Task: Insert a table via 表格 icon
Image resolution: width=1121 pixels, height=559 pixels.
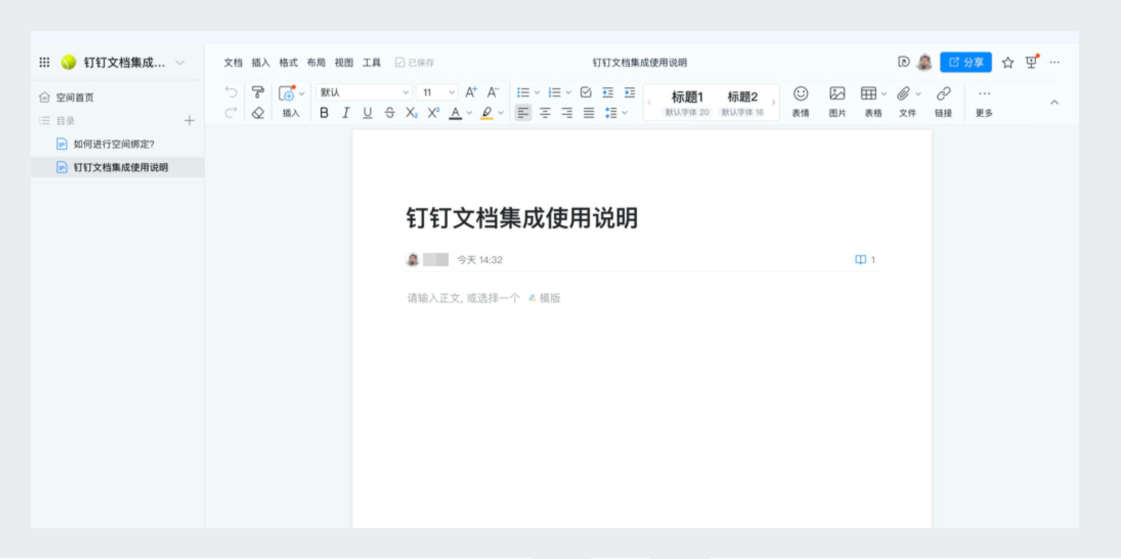Action: (869, 93)
